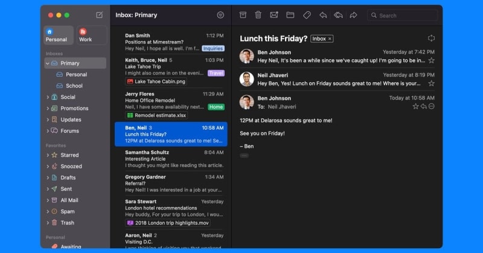
Task: Click the Search field
Action: click(403, 15)
